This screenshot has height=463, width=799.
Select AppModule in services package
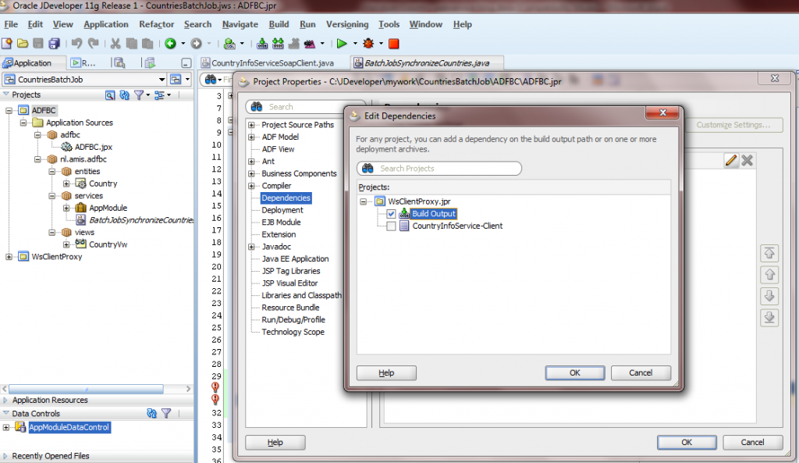108,208
